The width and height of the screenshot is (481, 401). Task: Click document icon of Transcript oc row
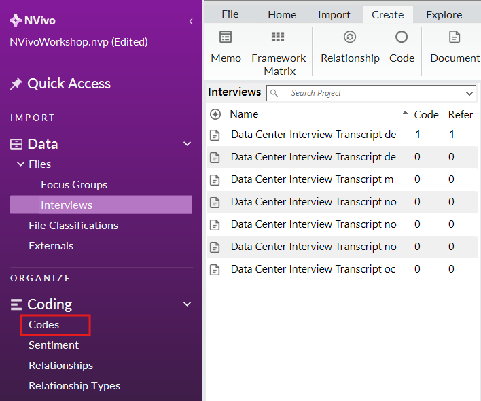(x=215, y=270)
